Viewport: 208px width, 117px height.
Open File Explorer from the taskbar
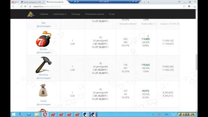coord(37,114)
